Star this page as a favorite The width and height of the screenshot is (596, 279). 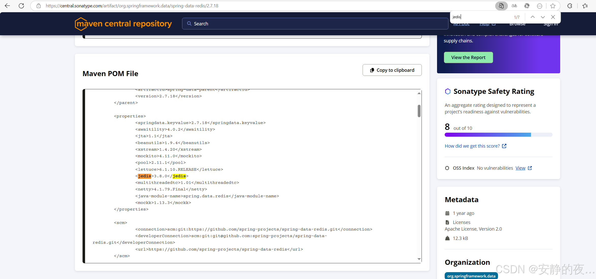pyautogui.click(x=553, y=6)
